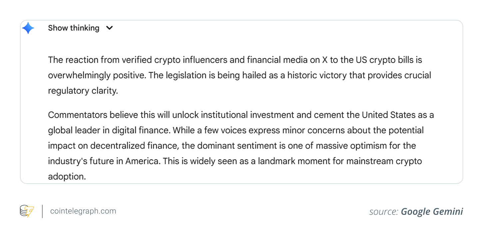Click the Google Gemini source name
This screenshot has height=237, width=483.
point(432,211)
